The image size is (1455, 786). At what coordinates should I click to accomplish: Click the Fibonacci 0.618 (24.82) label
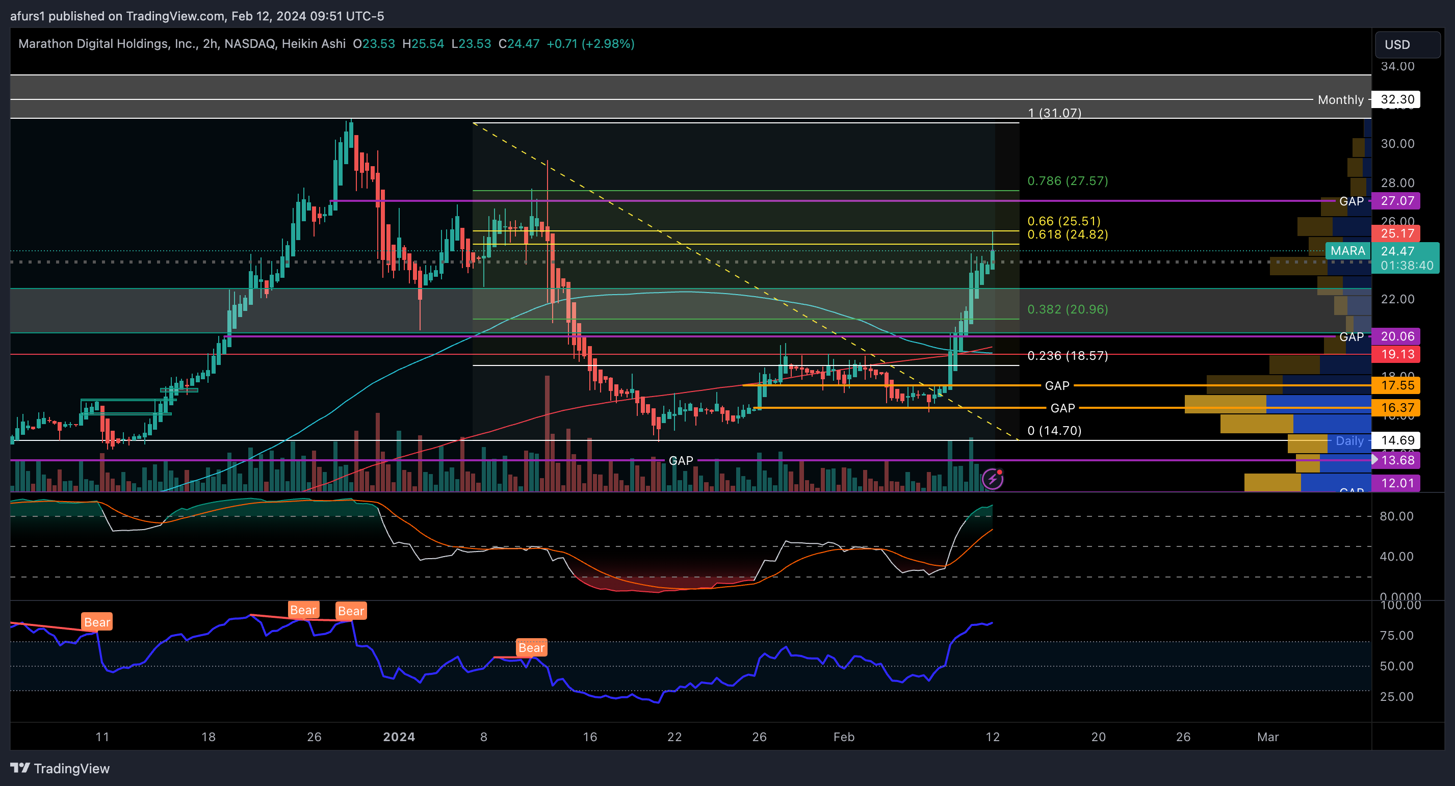point(1068,234)
